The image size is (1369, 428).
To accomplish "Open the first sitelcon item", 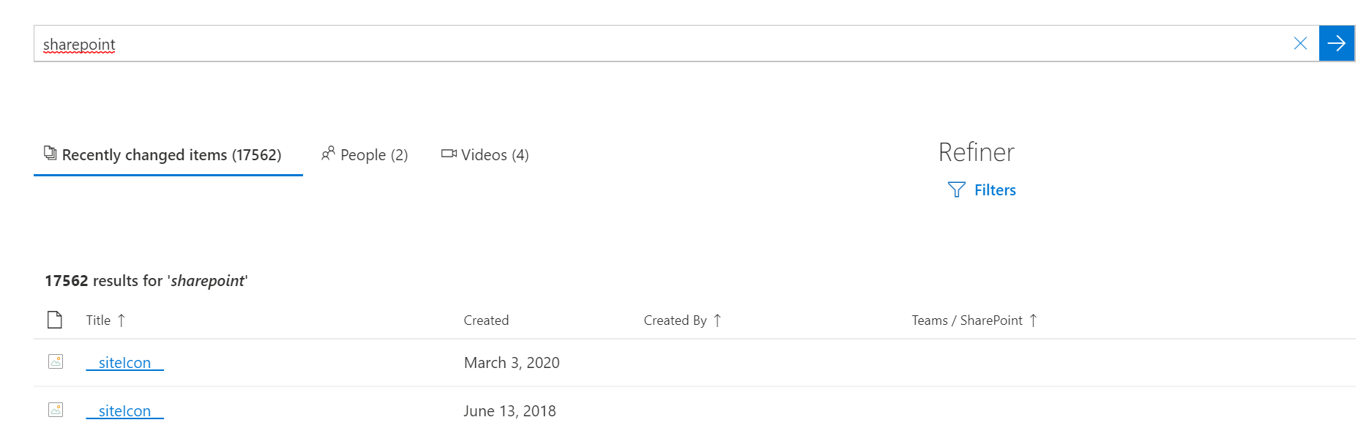I will point(123,361).
